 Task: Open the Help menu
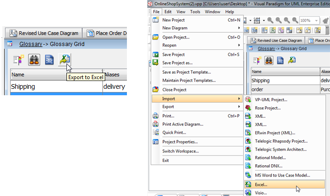pos(229,12)
